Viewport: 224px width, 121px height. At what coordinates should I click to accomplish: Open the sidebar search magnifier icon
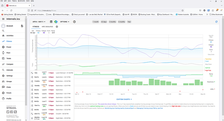click(3, 31)
